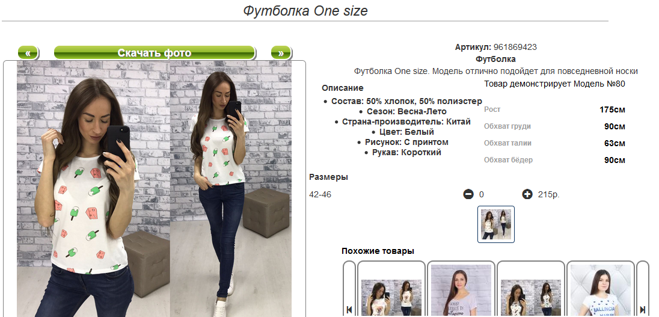Click the Артикул number 961869423

click(x=515, y=47)
